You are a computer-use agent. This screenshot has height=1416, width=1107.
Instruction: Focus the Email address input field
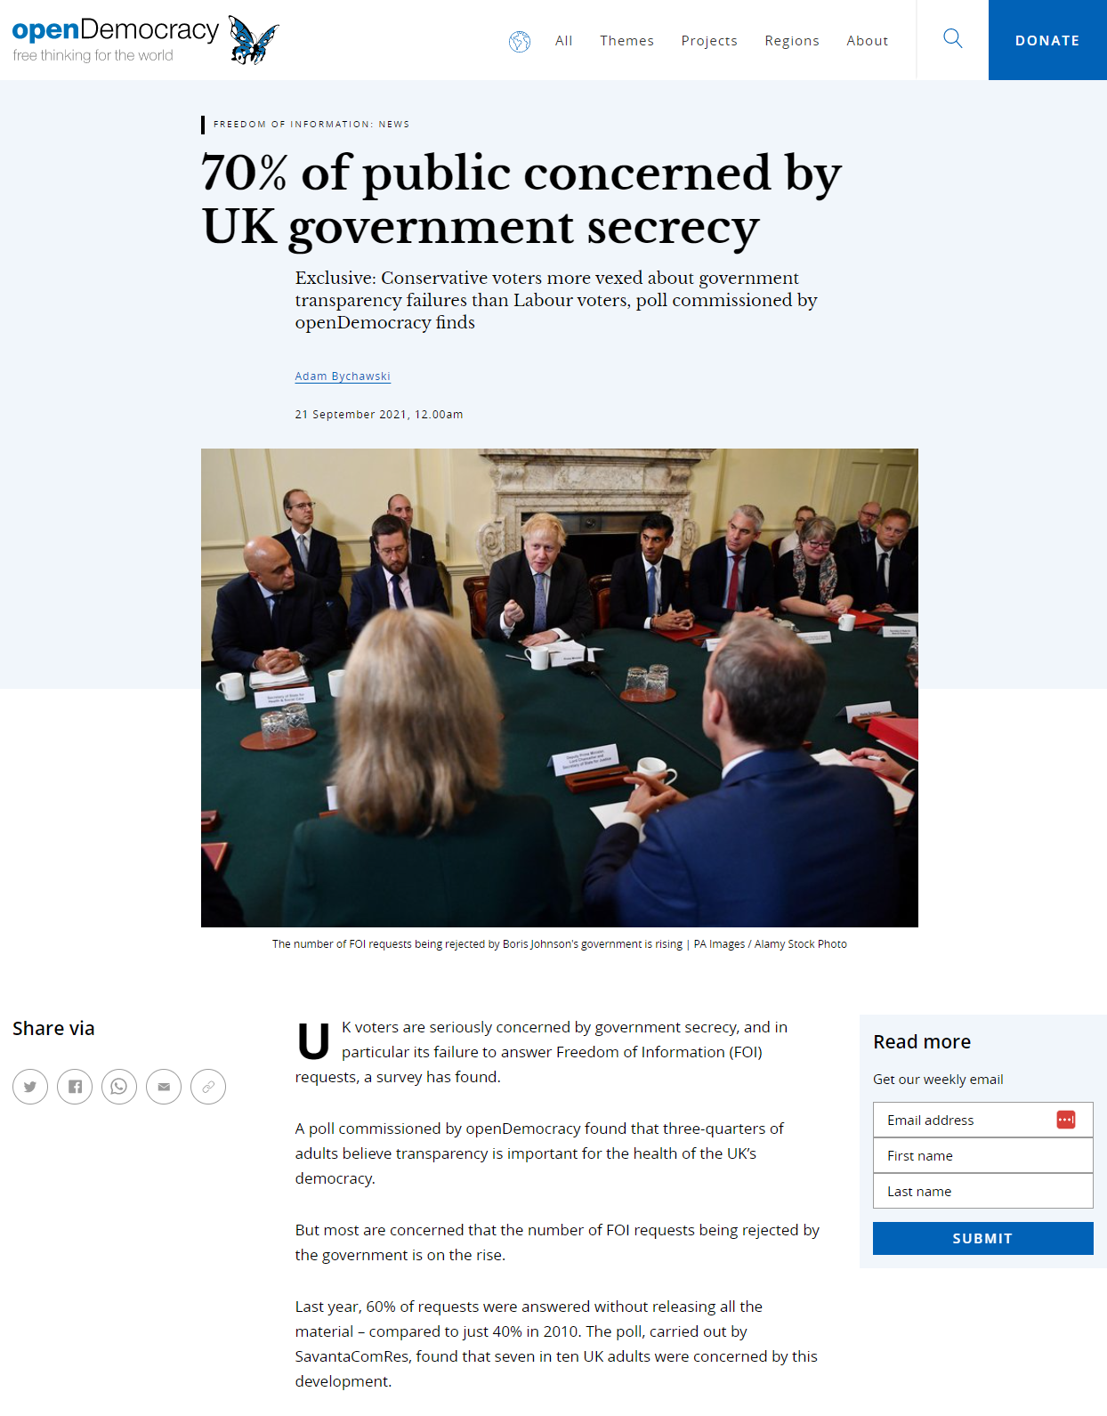tap(982, 1120)
